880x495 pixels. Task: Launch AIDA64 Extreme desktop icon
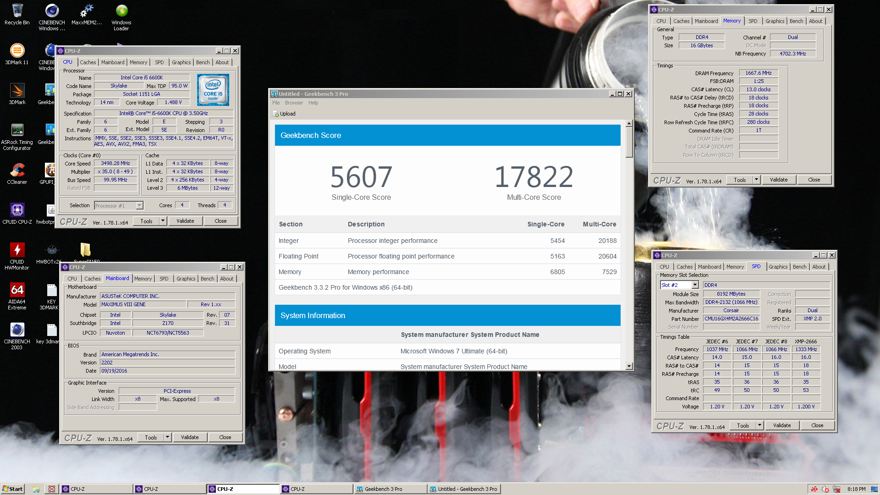[17, 296]
